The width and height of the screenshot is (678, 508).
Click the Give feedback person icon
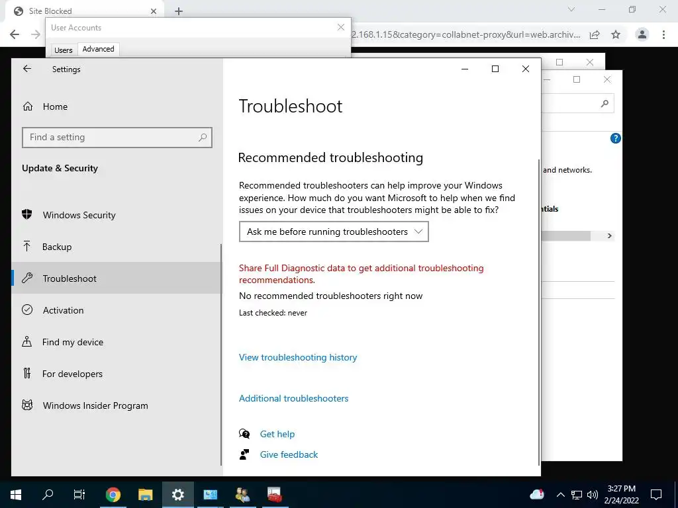tap(244, 454)
